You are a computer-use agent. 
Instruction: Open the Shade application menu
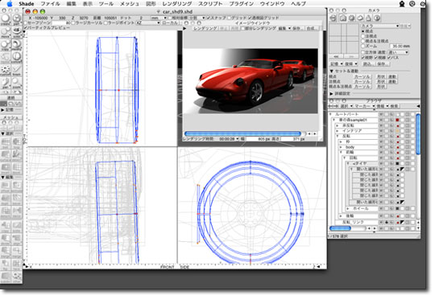(x=27, y=4)
